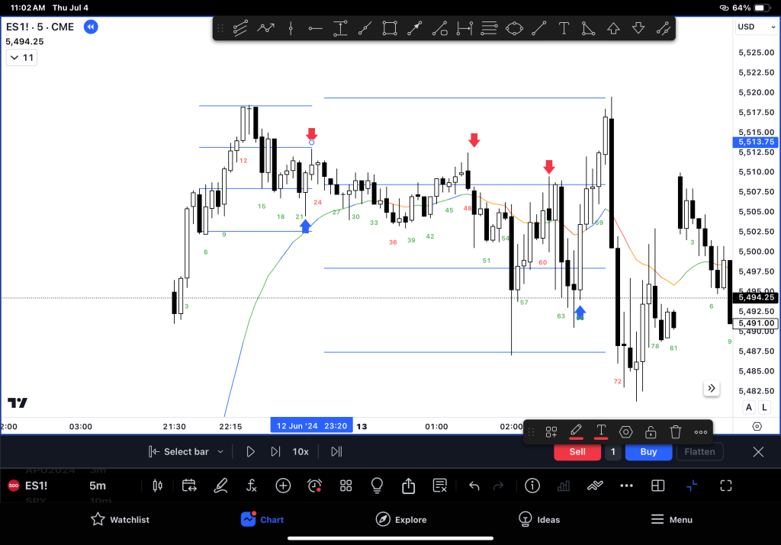Click the share/export icon
The width and height of the screenshot is (781, 545).
click(408, 486)
